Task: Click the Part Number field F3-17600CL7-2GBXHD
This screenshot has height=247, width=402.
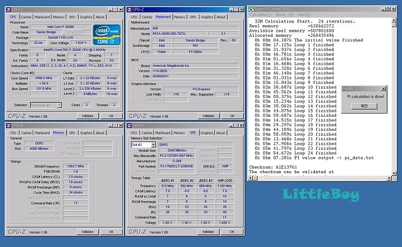Action: pos(176,166)
